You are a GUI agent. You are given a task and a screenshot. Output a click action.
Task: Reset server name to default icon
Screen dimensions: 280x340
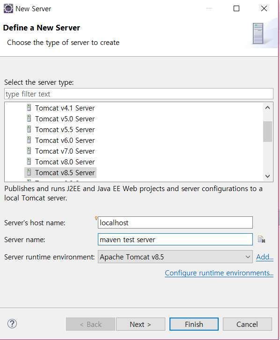(x=262, y=239)
